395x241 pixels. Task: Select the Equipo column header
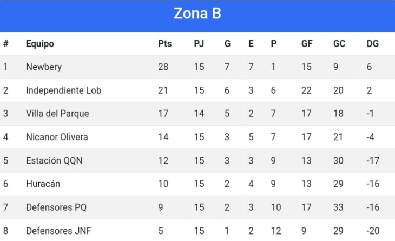tap(40, 44)
